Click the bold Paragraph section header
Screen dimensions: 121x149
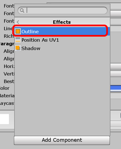(7, 44)
